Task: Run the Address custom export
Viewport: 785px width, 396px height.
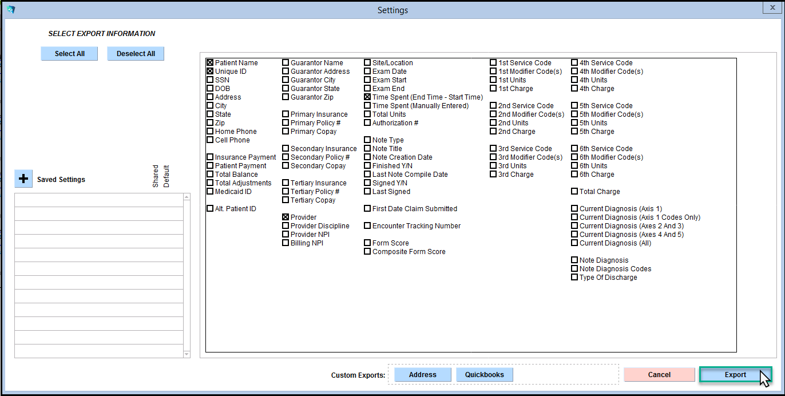Action: point(422,375)
